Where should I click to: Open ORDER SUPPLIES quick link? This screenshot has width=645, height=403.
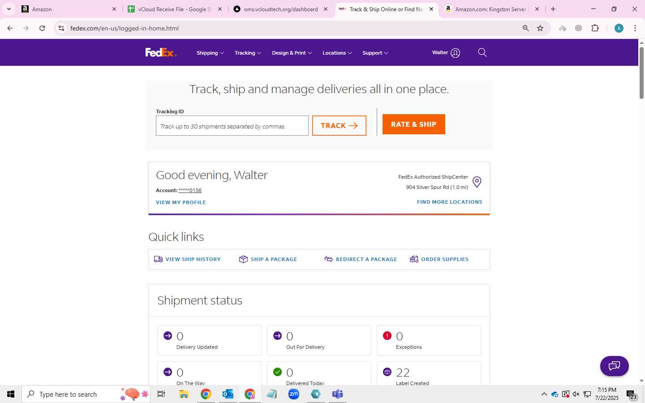439,259
